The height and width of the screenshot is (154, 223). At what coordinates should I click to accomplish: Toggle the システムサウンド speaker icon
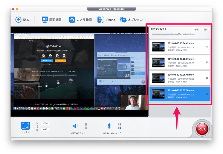76,126
